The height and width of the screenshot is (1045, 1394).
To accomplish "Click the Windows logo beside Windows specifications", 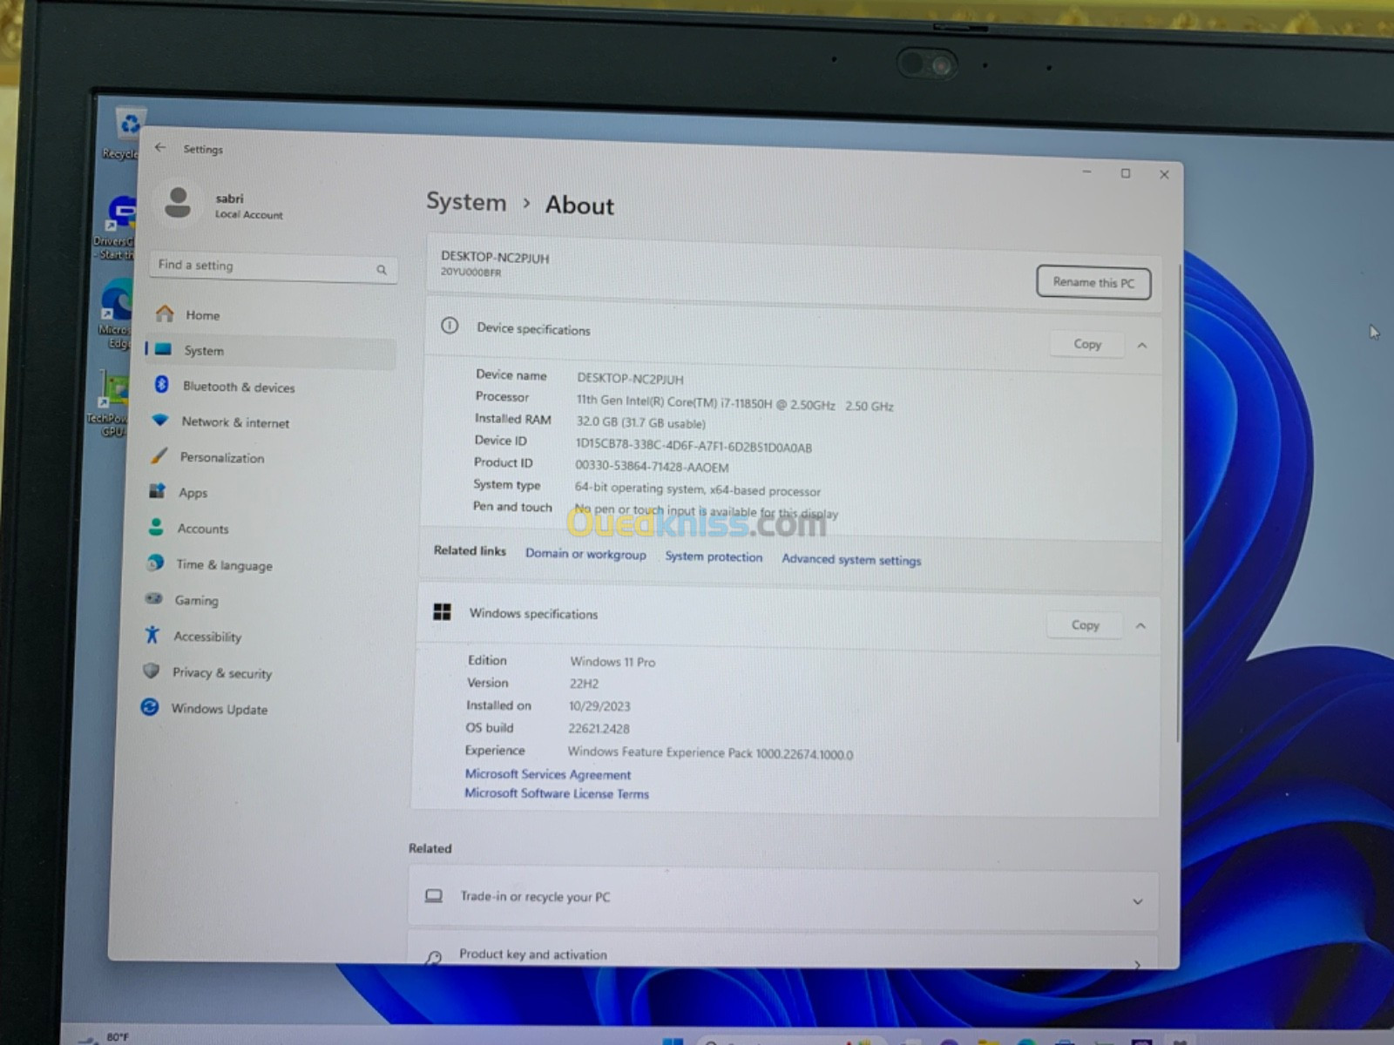I will (x=443, y=612).
